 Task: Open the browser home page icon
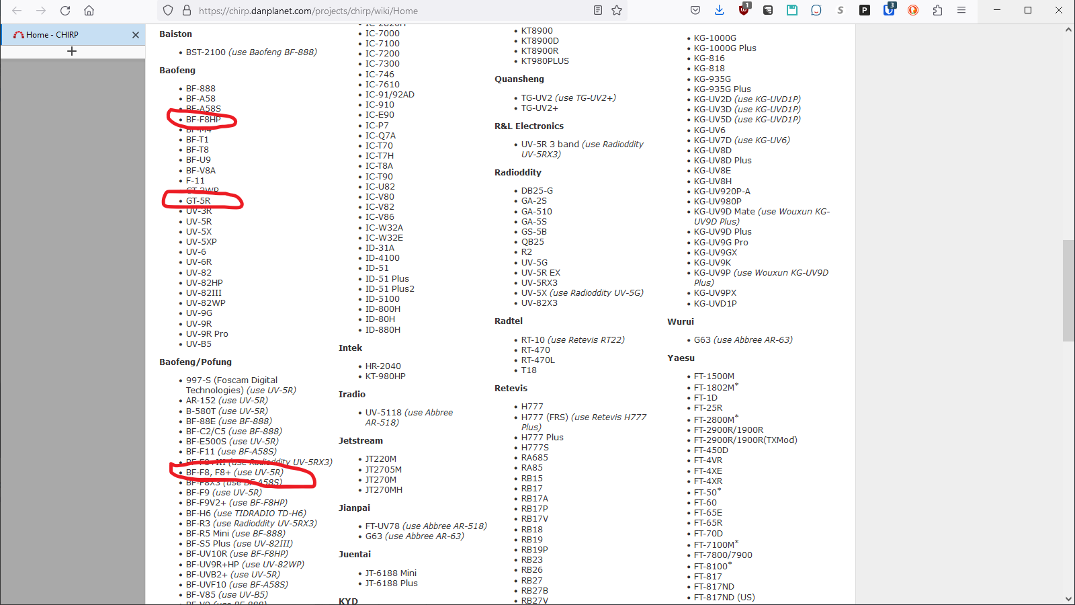point(89,10)
